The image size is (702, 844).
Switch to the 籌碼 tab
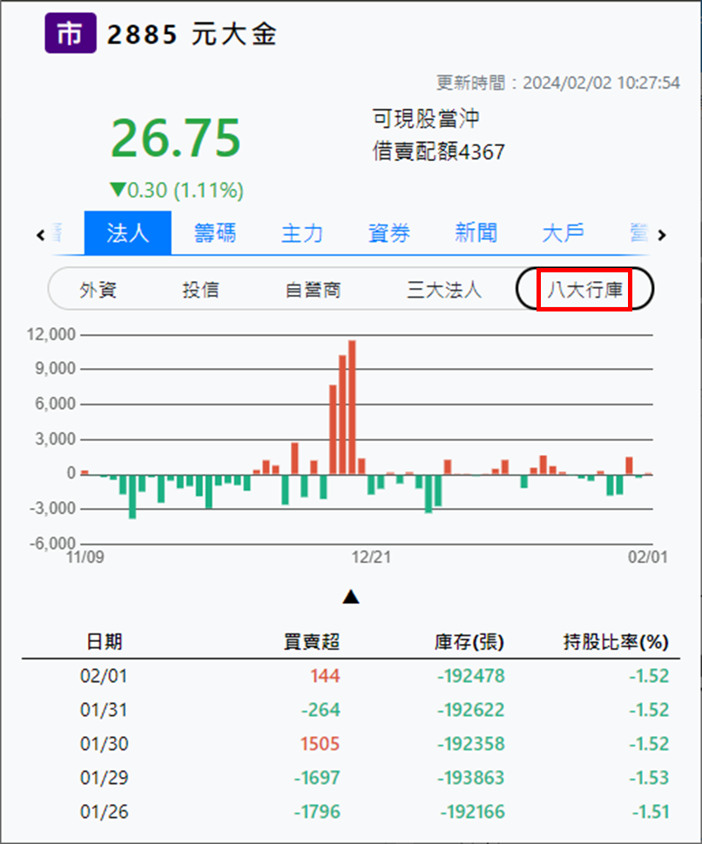pyautogui.click(x=215, y=233)
